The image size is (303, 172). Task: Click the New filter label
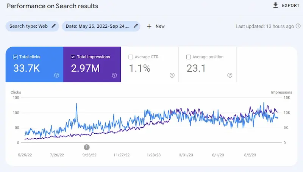160,26
